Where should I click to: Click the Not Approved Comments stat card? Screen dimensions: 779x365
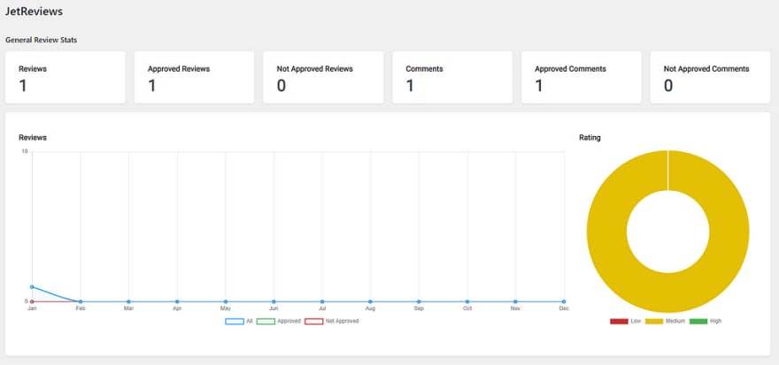coord(711,78)
